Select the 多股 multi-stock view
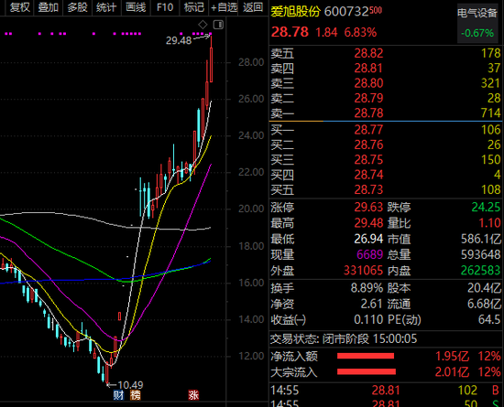The height and width of the screenshot is (407, 504). 77,7
